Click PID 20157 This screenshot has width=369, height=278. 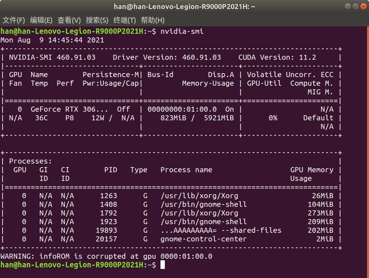[x=106, y=239]
